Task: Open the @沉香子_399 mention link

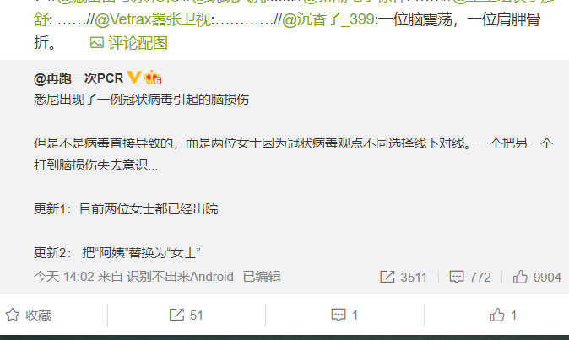Action: pos(328,19)
